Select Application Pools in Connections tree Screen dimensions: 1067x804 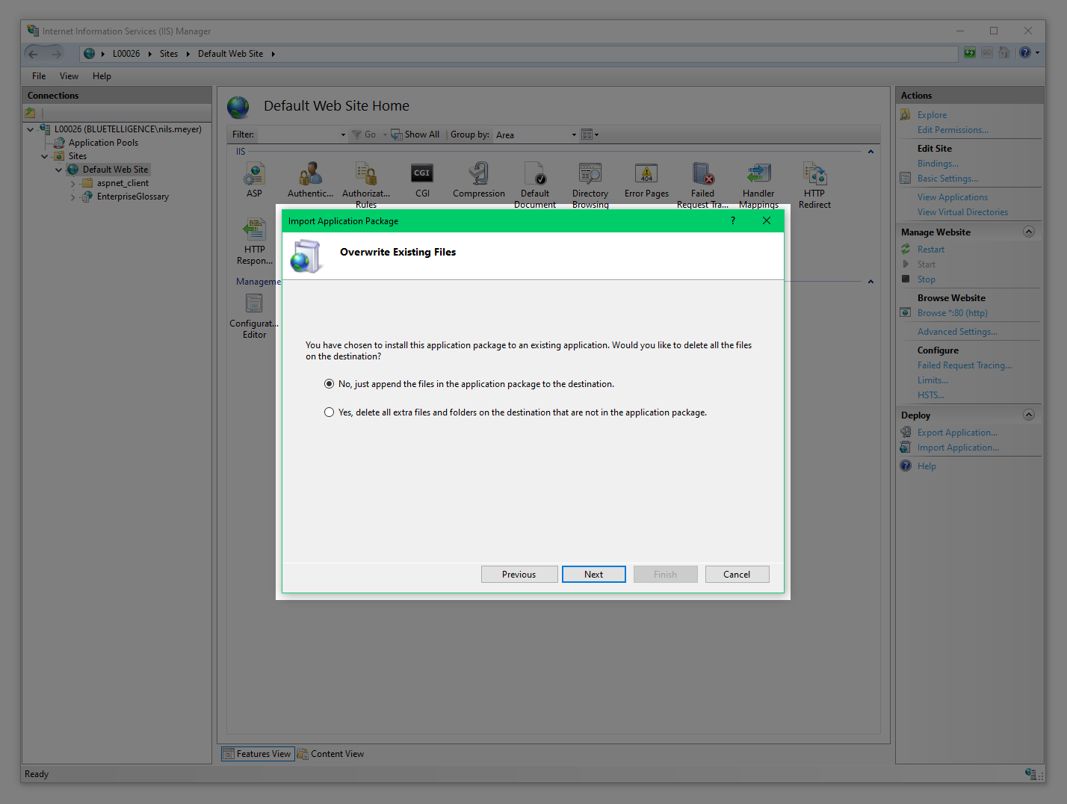tap(103, 143)
